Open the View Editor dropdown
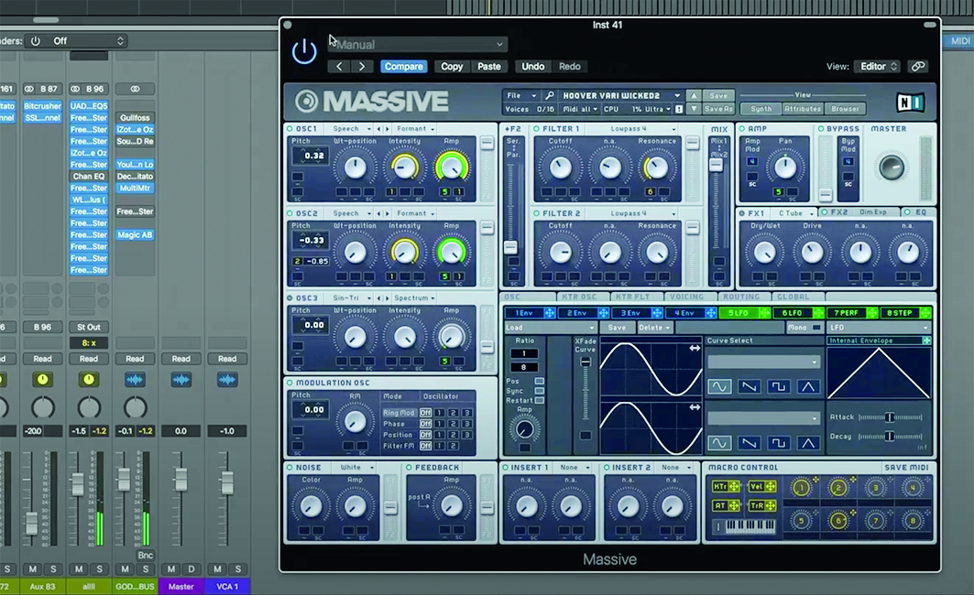 pyautogui.click(x=877, y=67)
